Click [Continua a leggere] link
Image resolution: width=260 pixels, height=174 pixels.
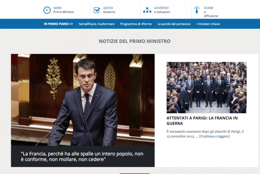click(214, 136)
